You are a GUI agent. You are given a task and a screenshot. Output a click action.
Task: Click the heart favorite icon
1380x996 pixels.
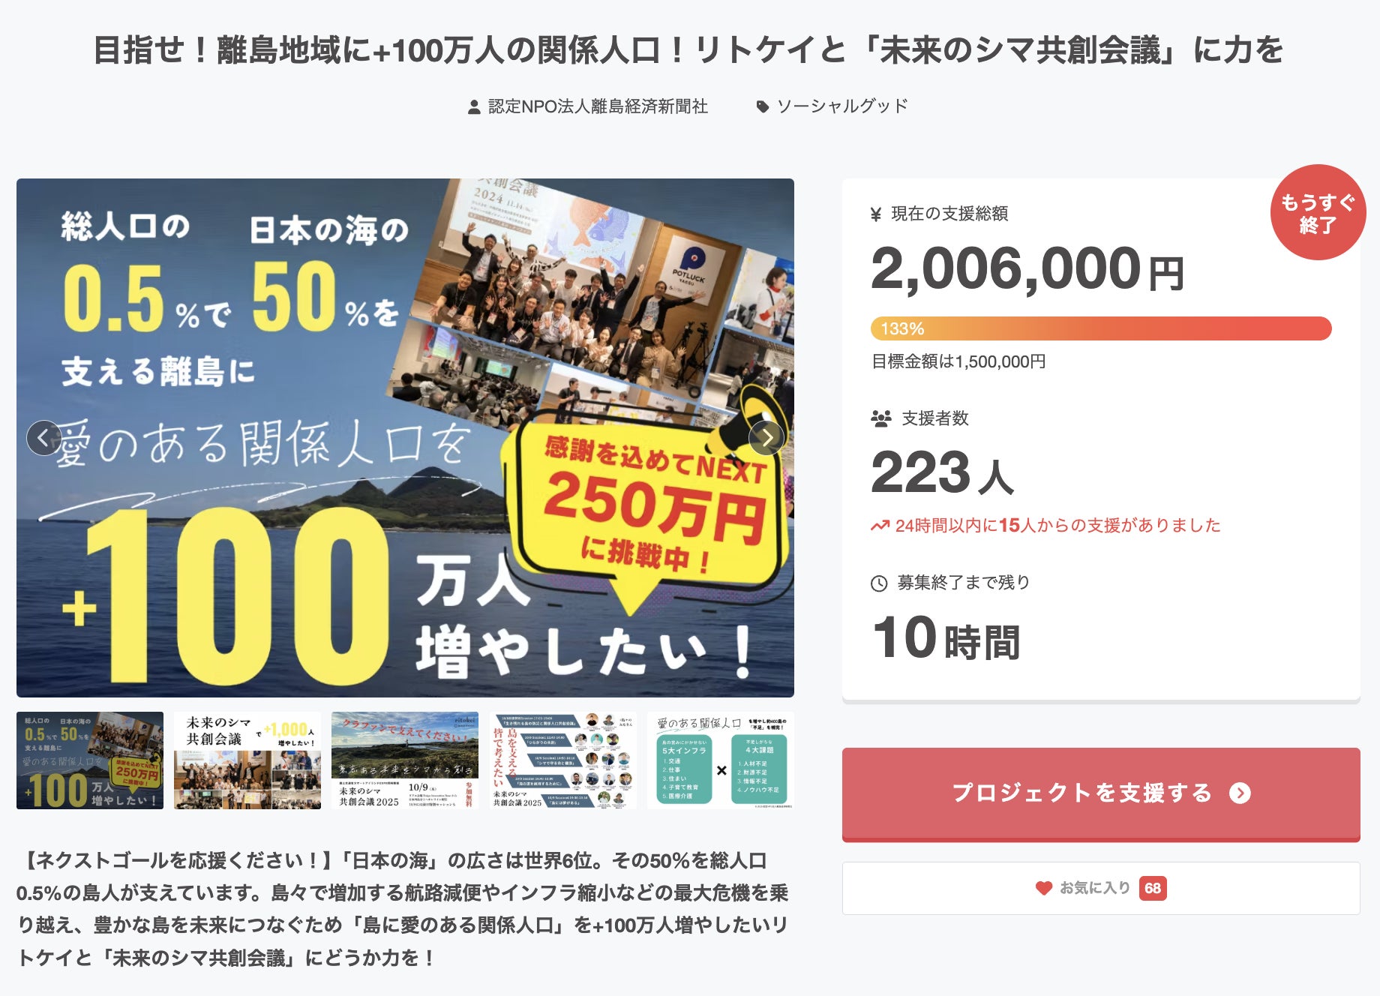pyautogui.click(x=1043, y=888)
